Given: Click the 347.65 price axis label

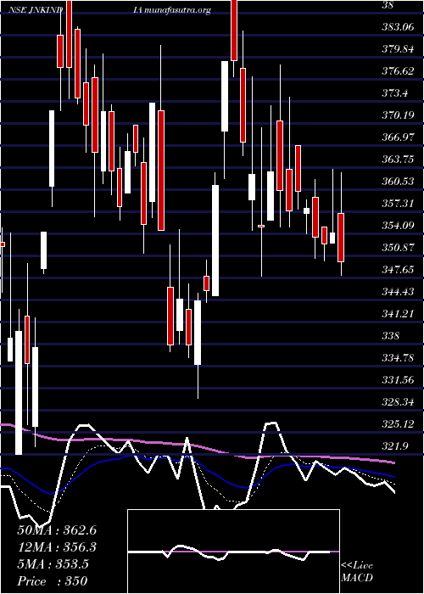Looking at the screenshot, I should [398, 269].
